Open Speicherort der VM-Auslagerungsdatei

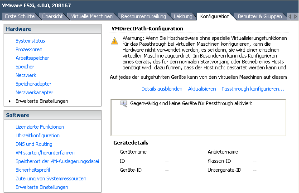click(x=57, y=161)
